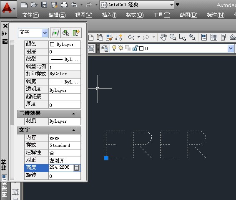Image resolution: width=236 pixels, height=200 pixels.
Task: Click the Save disk icon in quick access toolbar
Action: [44, 5]
